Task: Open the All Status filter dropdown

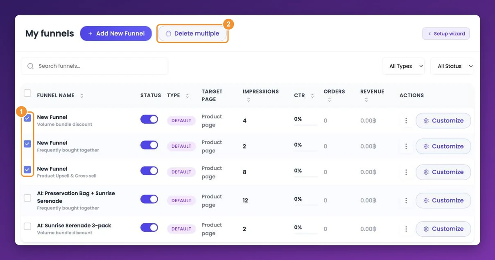Action: [x=452, y=66]
